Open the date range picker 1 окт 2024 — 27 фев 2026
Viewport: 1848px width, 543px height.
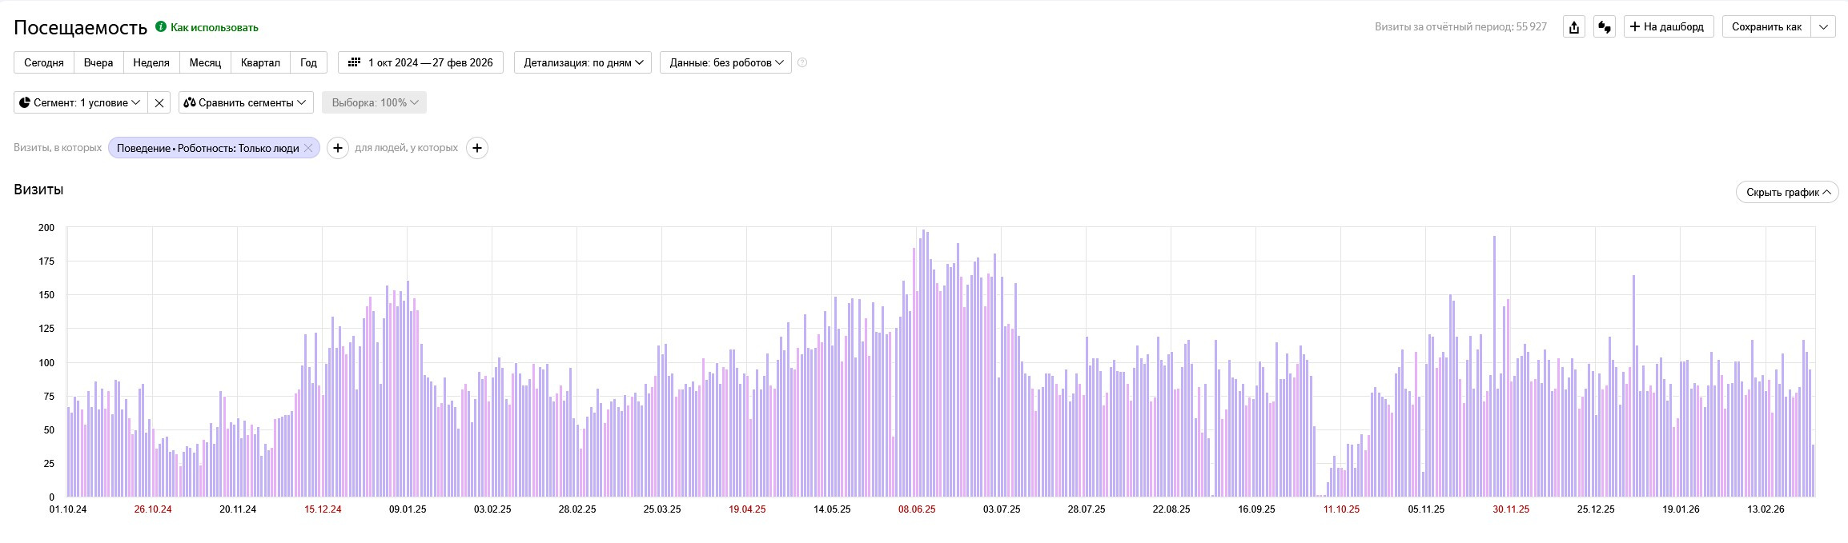tap(420, 62)
